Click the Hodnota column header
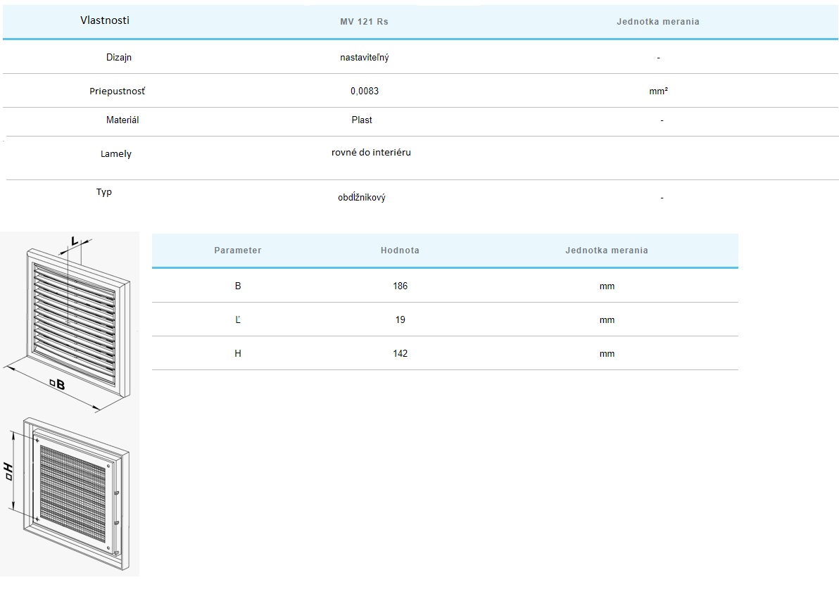 pyautogui.click(x=400, y=251)
